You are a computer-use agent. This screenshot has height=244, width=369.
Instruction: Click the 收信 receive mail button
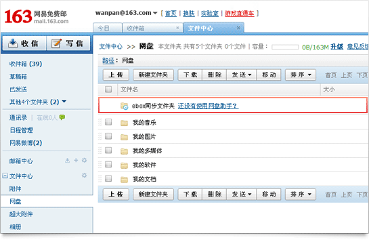[24, 43]
